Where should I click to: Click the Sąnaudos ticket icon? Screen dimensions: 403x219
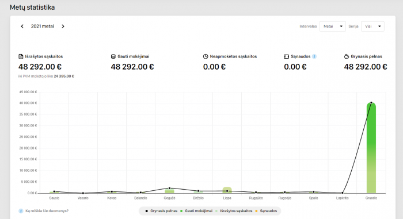[x=286, y=56]
